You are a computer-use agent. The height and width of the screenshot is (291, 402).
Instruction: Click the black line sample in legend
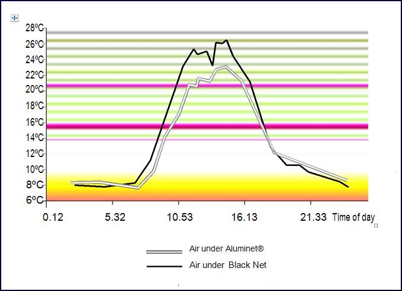[163, 266]
